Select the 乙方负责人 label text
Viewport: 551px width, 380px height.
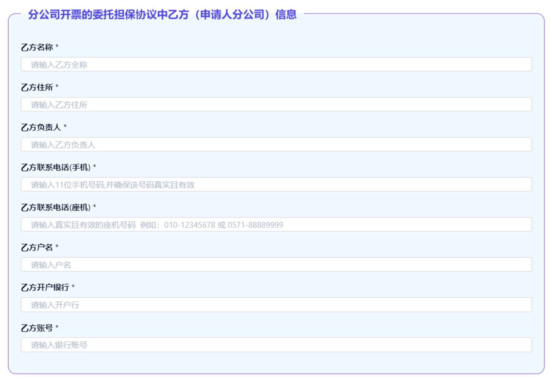click(x=41, y=127)
